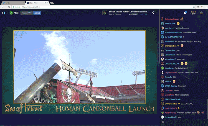Open the user avatar menu at top right

[x=201, y=13]
